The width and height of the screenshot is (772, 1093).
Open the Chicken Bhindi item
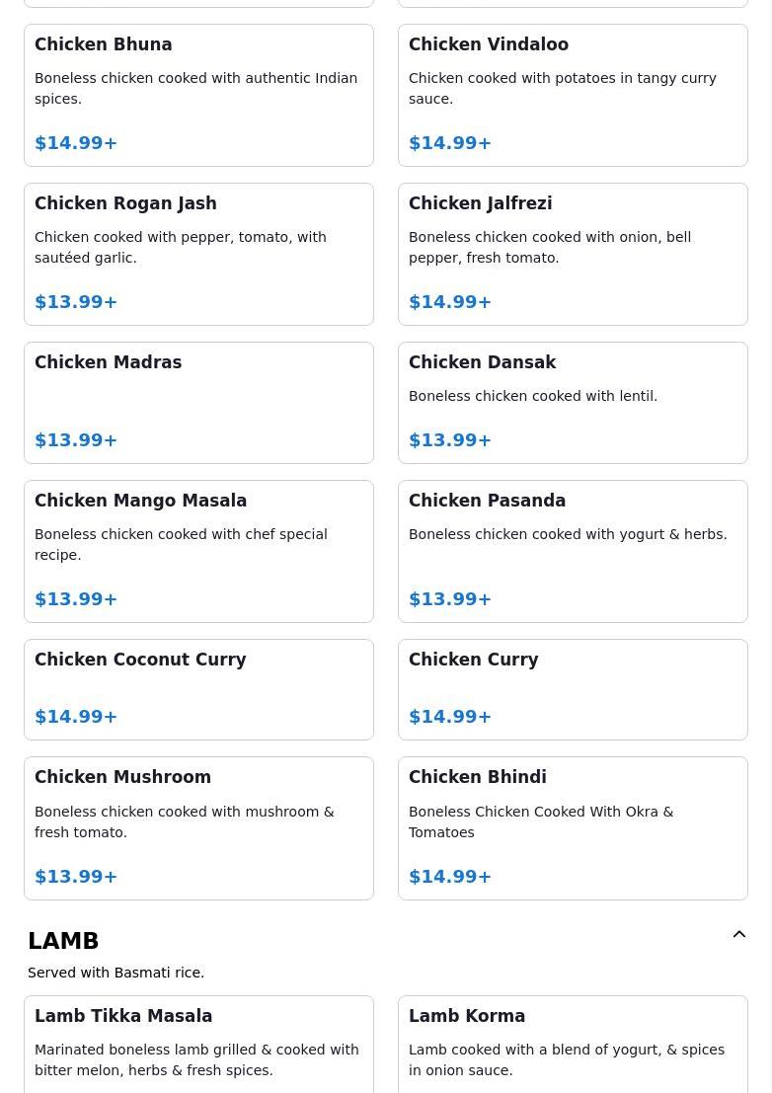tap(573, 827)
